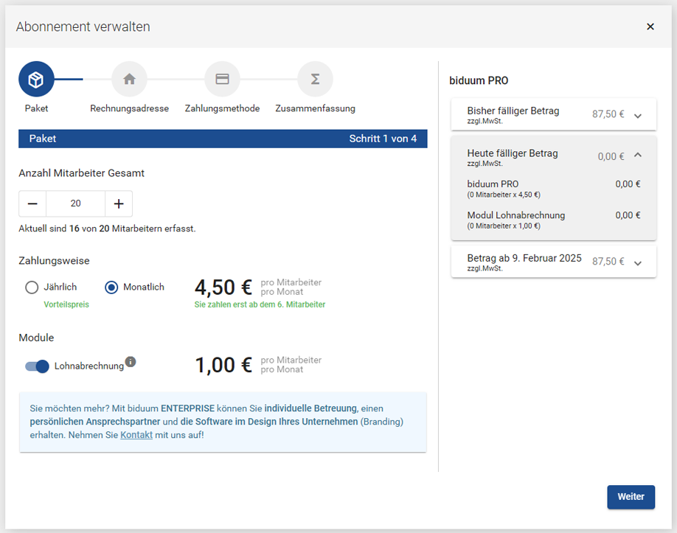677x533 pixels.
Task: Click the Zusammenfassung sigma icon
Action: [316, 79]
